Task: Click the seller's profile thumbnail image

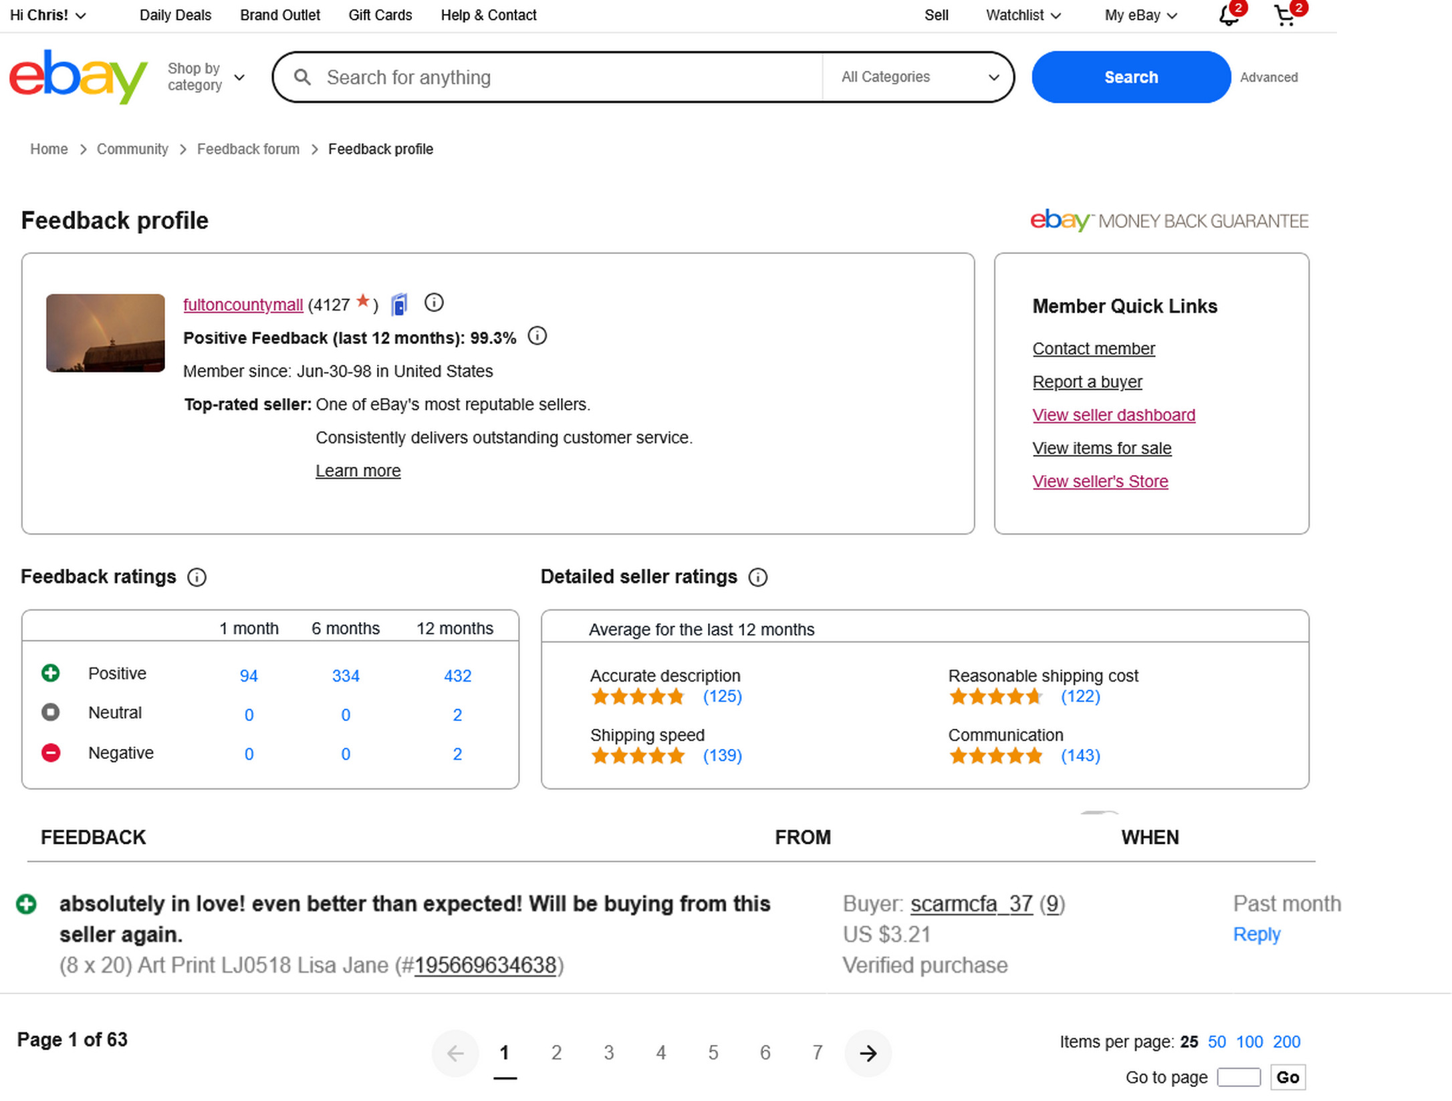Action: tap(106, 333)
